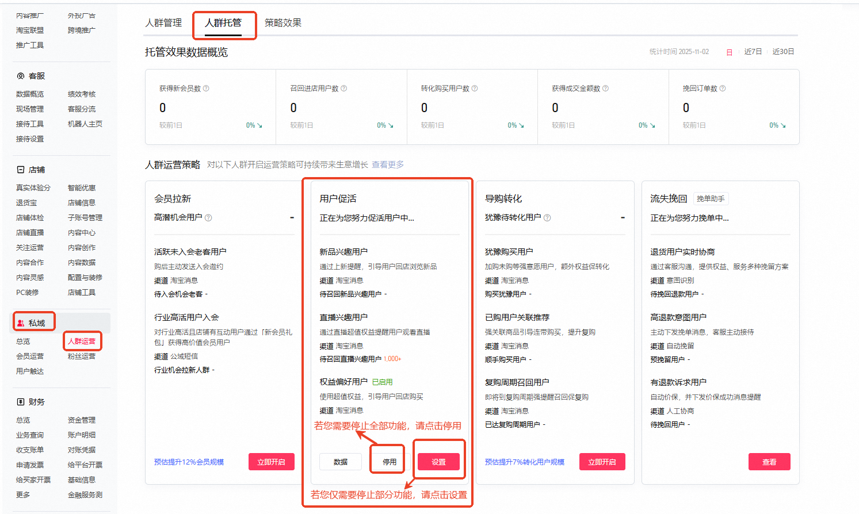Click the 客服 section headset icon
859x514 pixels.
(21, 76)
